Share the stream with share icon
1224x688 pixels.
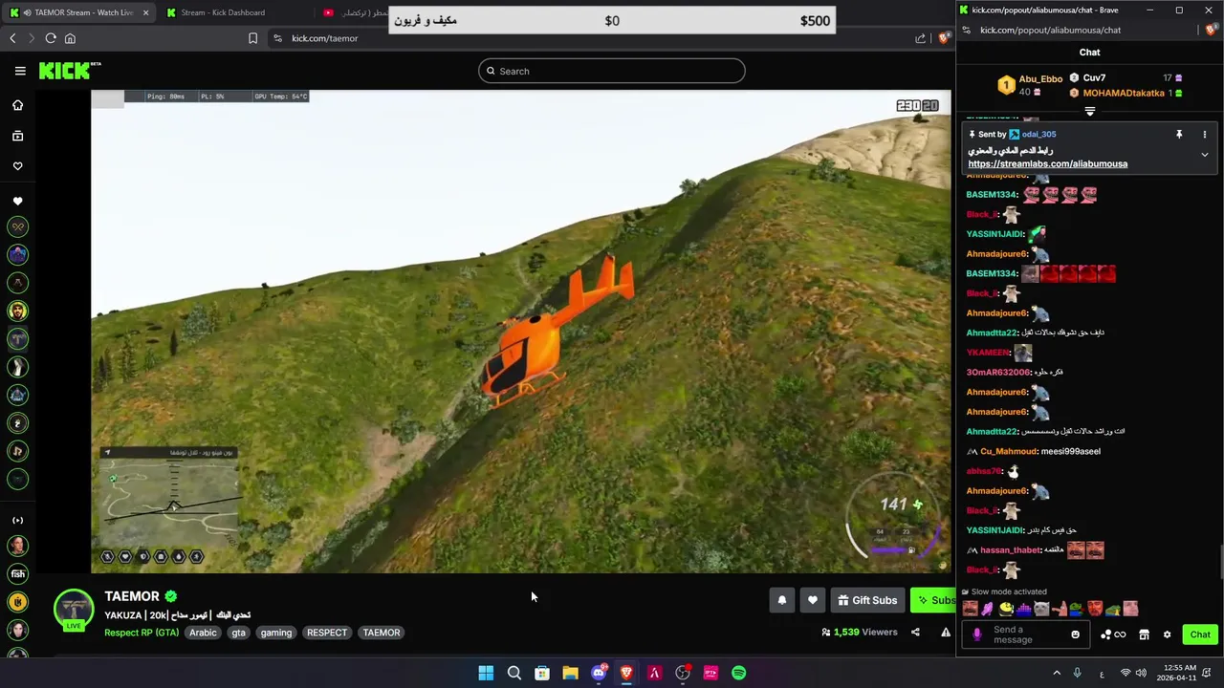click(915, 632)
